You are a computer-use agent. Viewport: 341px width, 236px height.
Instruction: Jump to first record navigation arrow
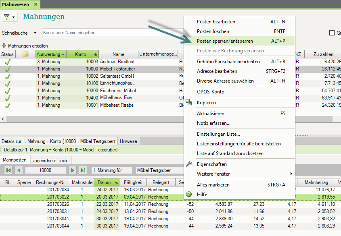8,170
